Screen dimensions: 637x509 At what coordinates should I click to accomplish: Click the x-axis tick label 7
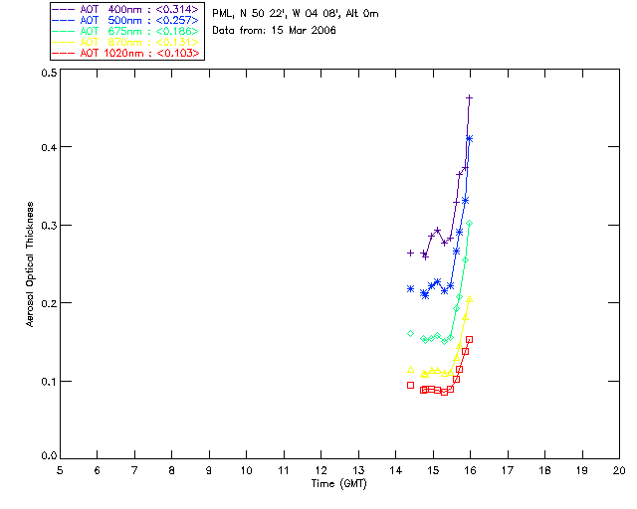pyautogui.click(x=134, y=470)
